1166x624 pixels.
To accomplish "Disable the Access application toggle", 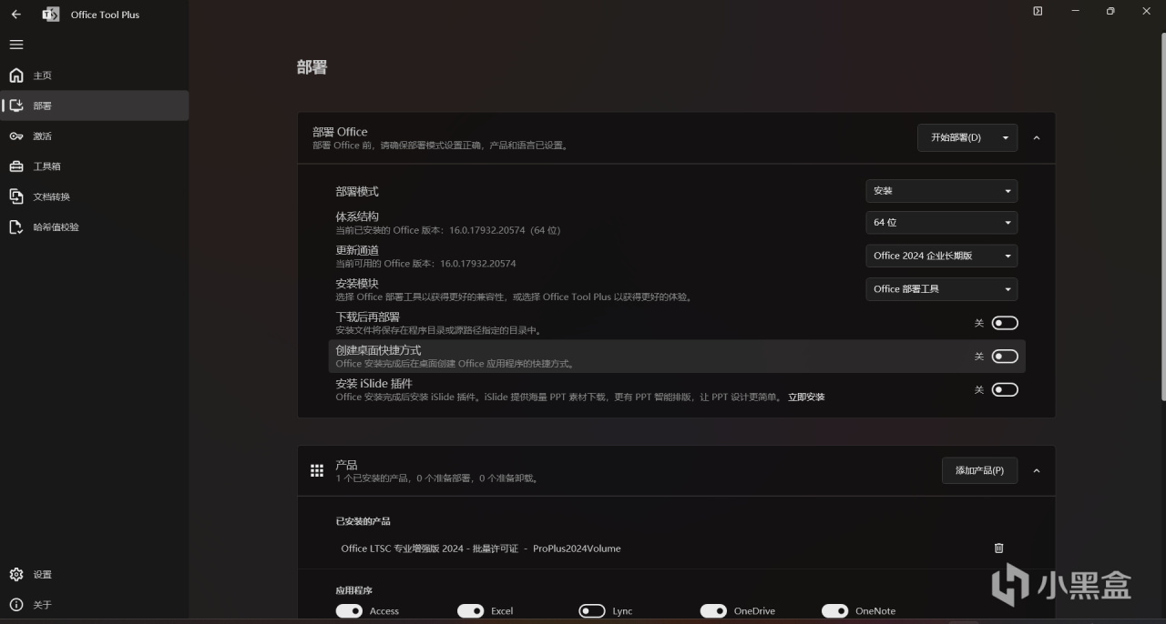I will click(349, 610).
